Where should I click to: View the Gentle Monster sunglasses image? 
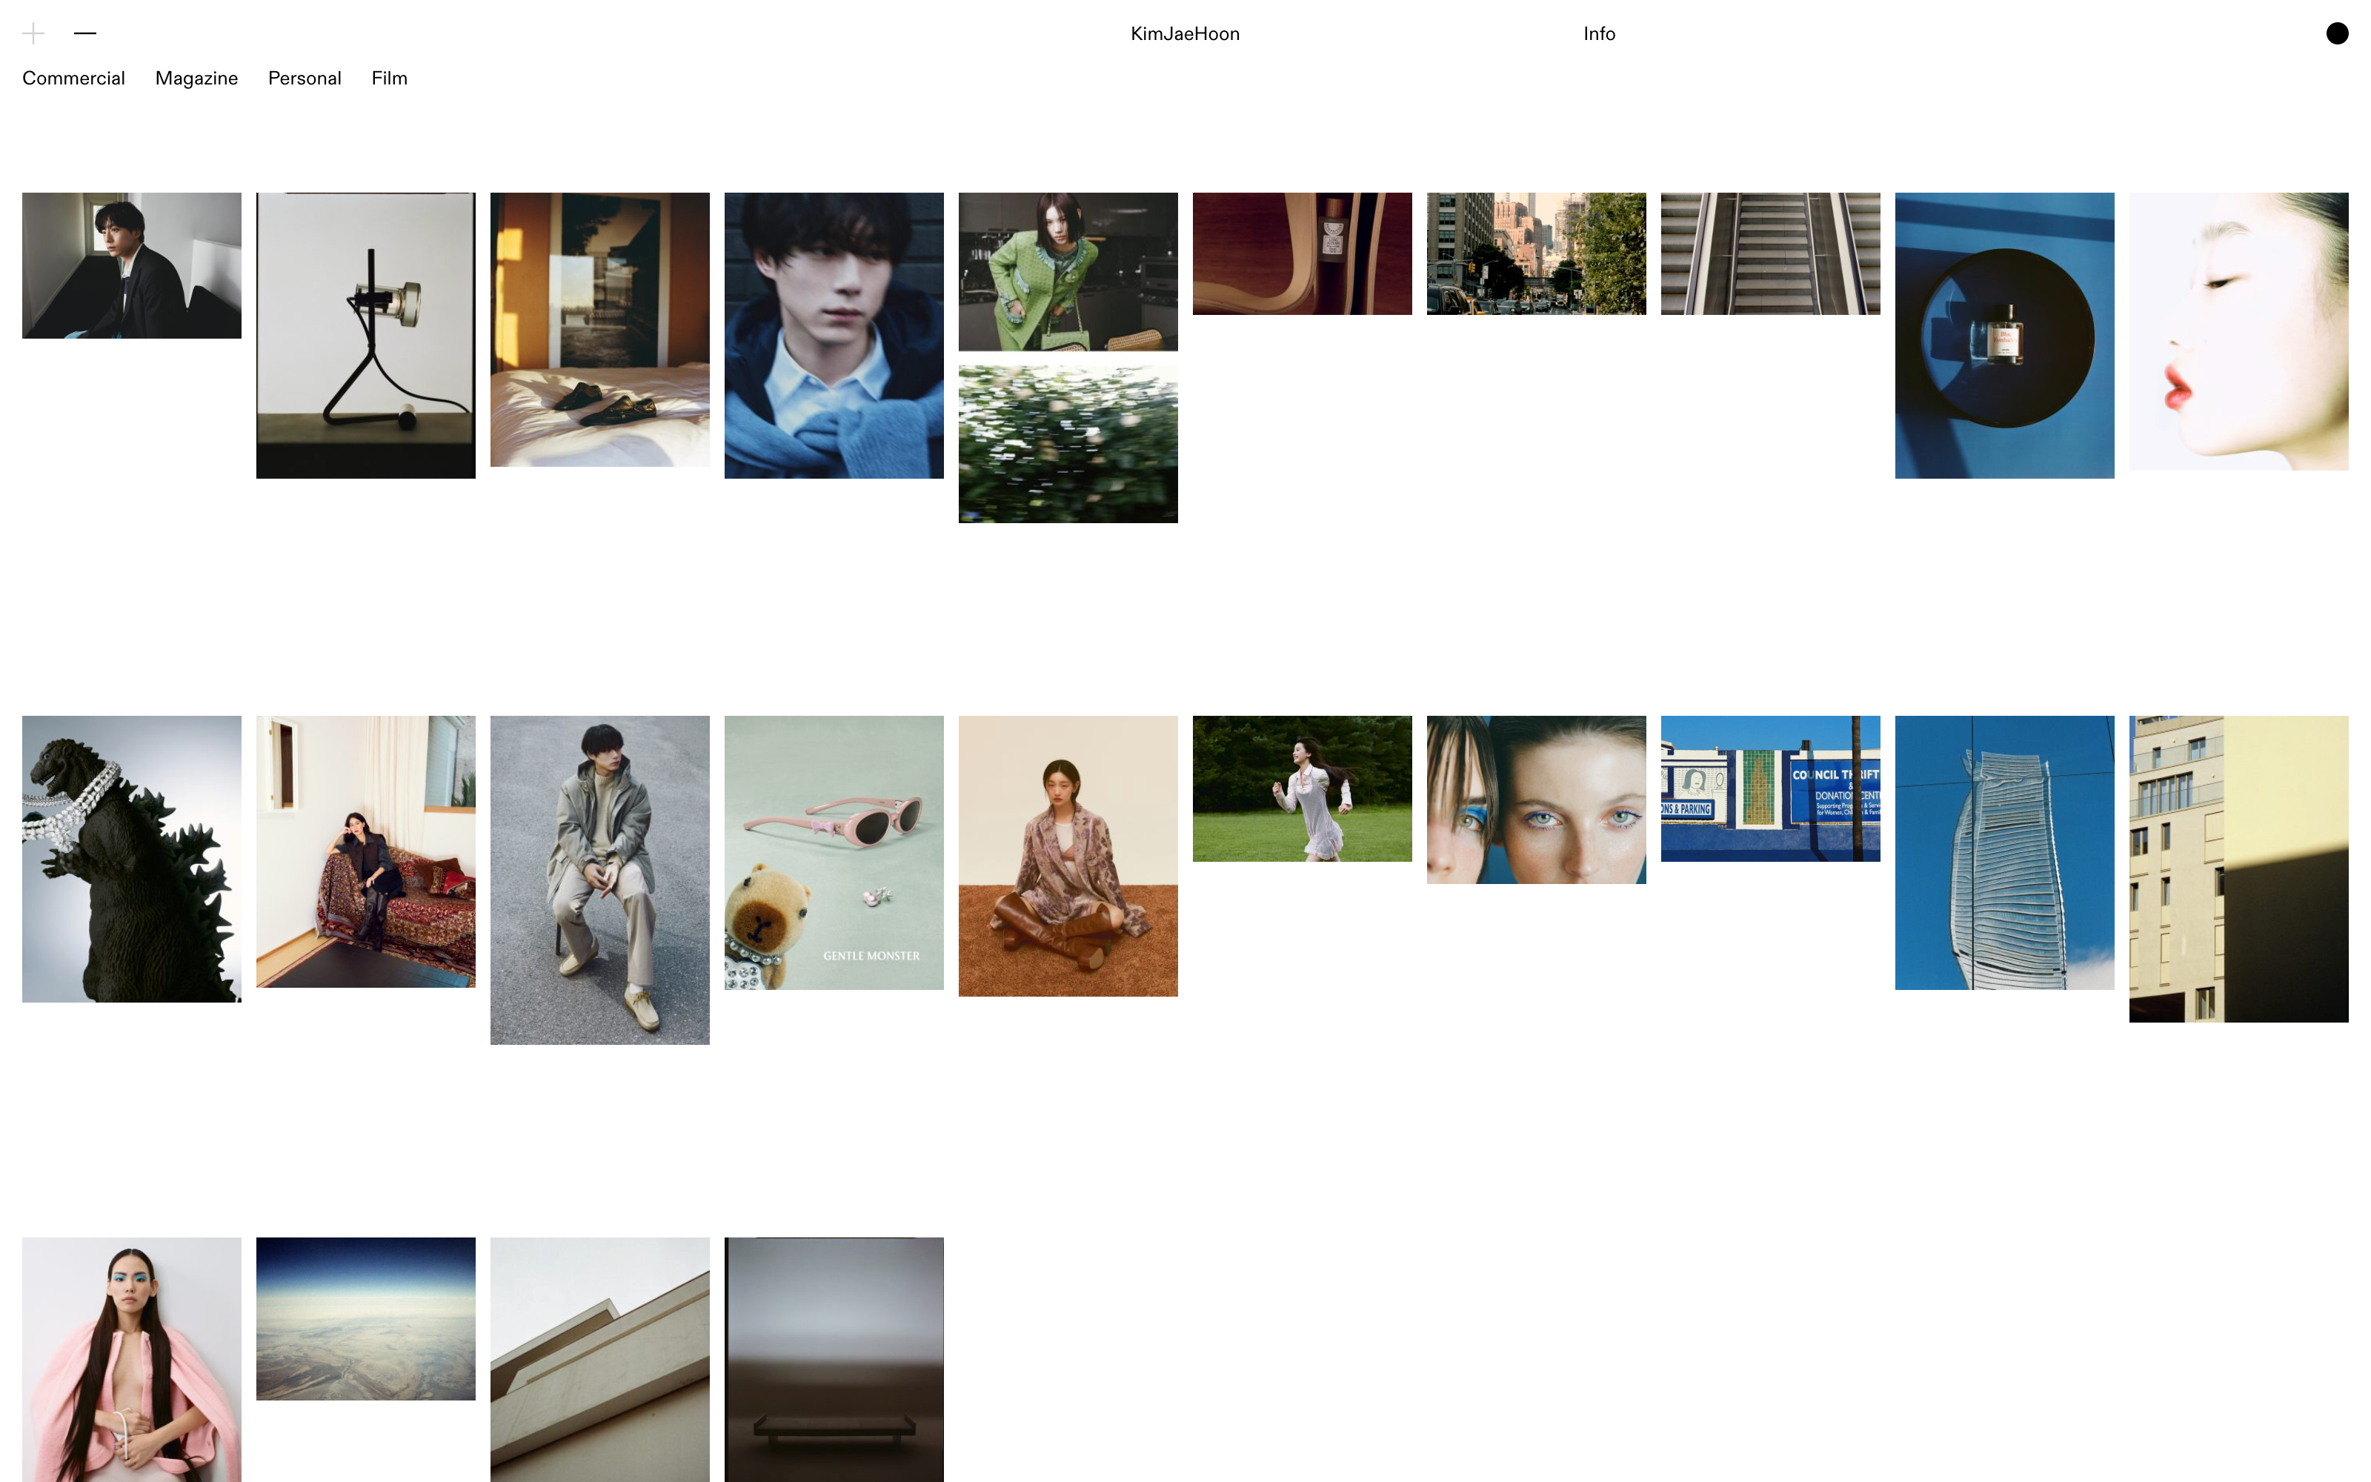pos(834,851)
